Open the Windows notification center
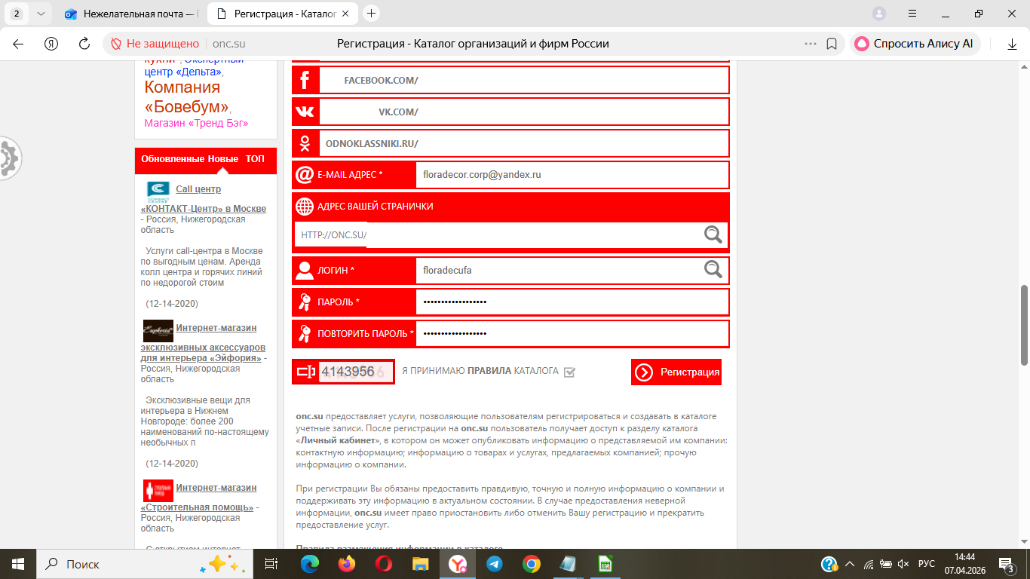 [1006, 564]
